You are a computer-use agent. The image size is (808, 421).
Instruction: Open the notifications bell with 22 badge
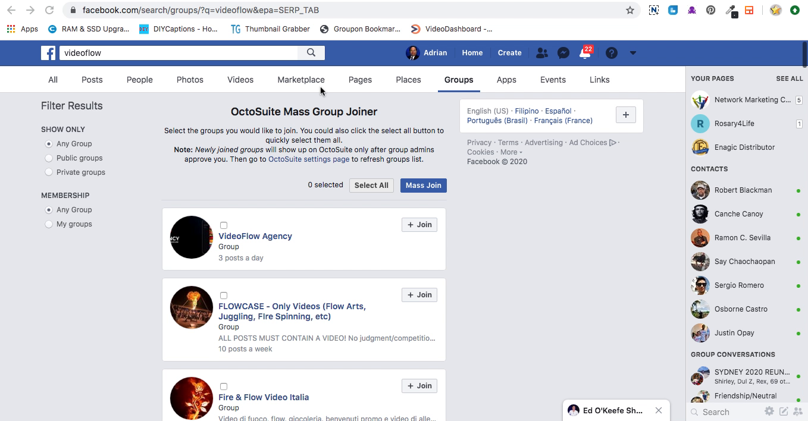pos(585,53)
